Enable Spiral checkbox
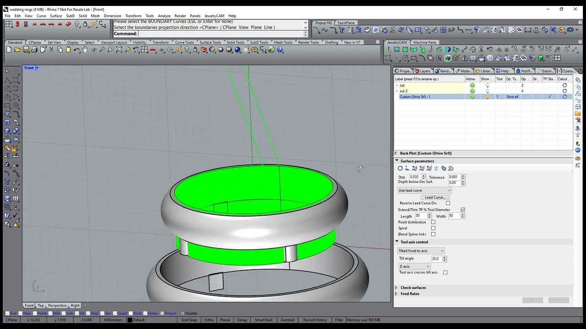Viewport: 586px width, 329px height. 433,228
